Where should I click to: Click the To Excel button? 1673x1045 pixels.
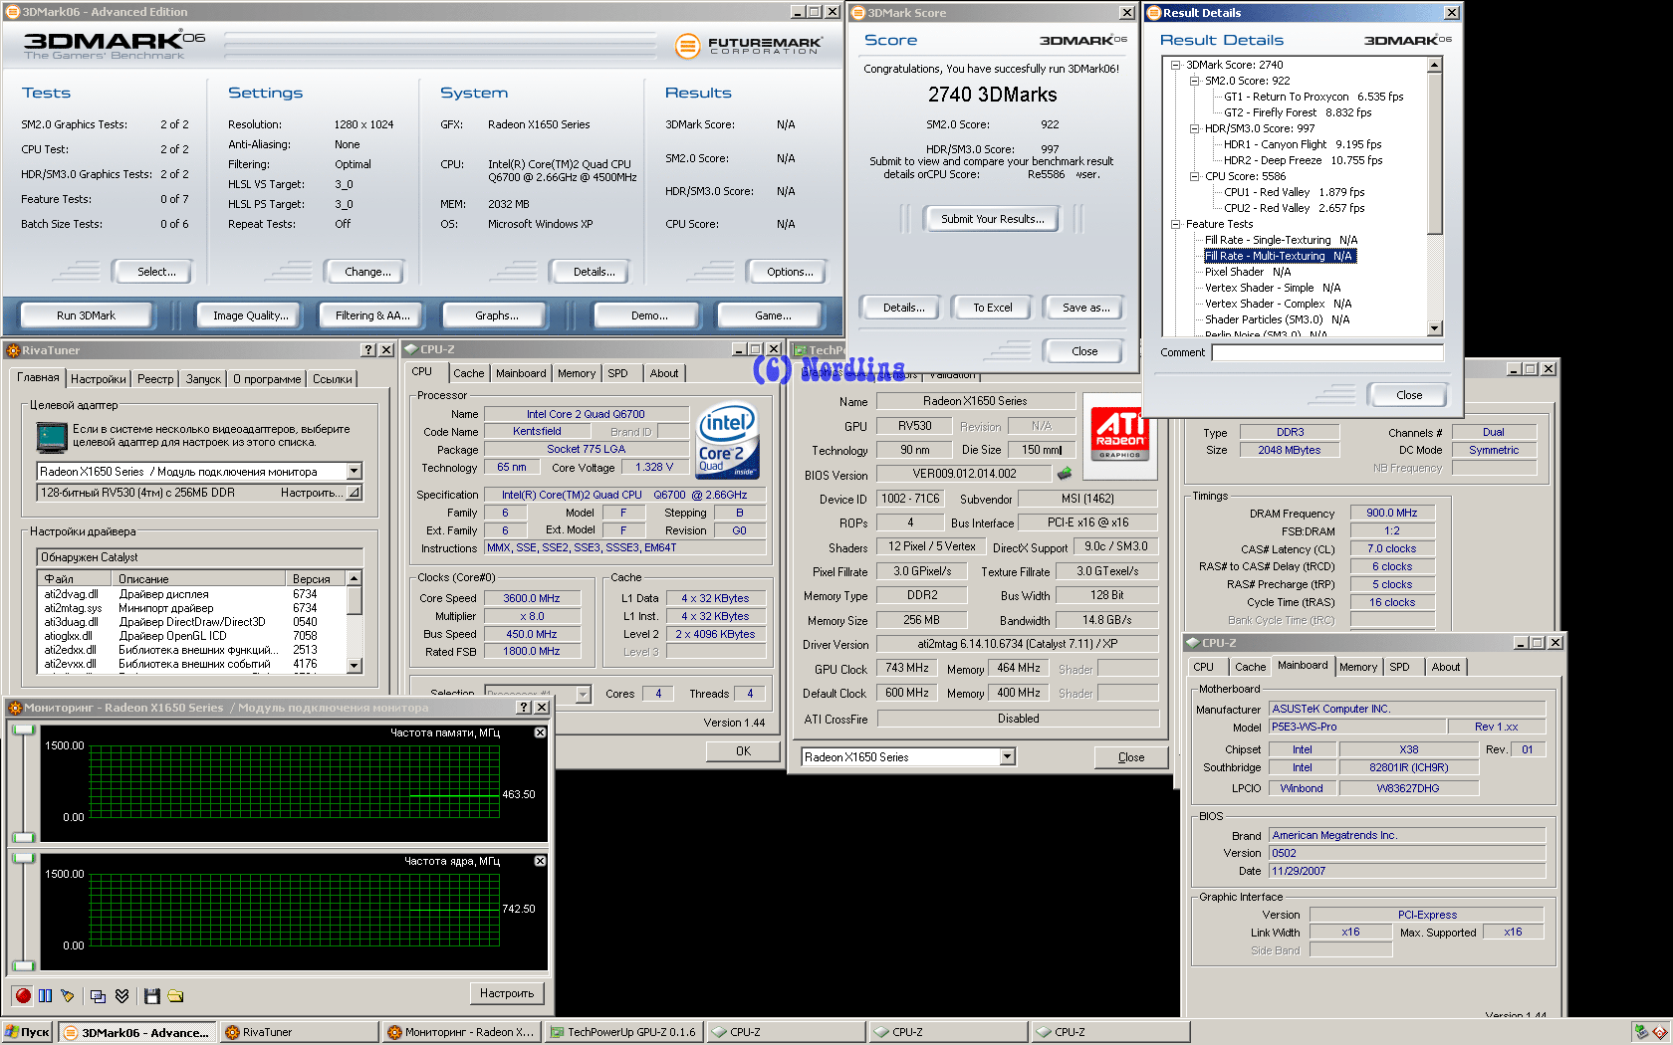[993, 308]
